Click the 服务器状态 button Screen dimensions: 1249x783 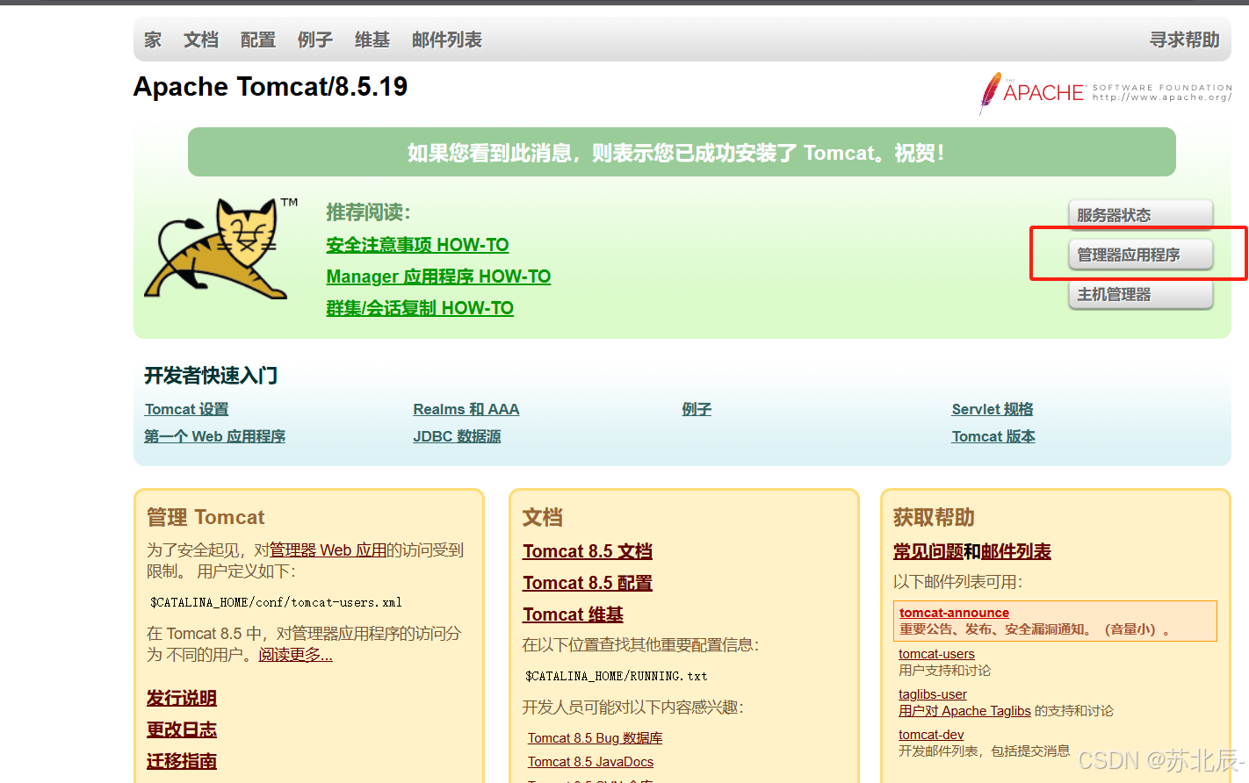tap(1140, 215)
